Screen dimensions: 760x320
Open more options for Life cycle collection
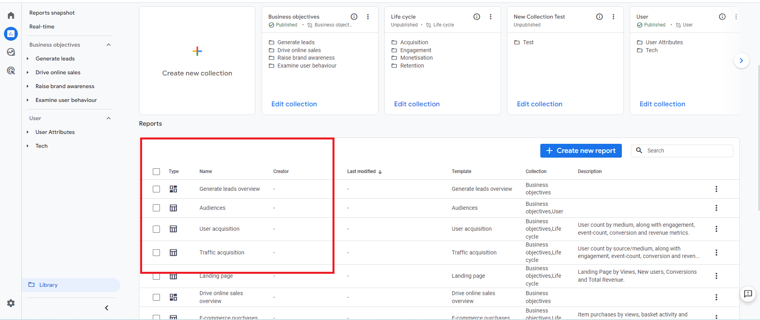pos(490,17)
